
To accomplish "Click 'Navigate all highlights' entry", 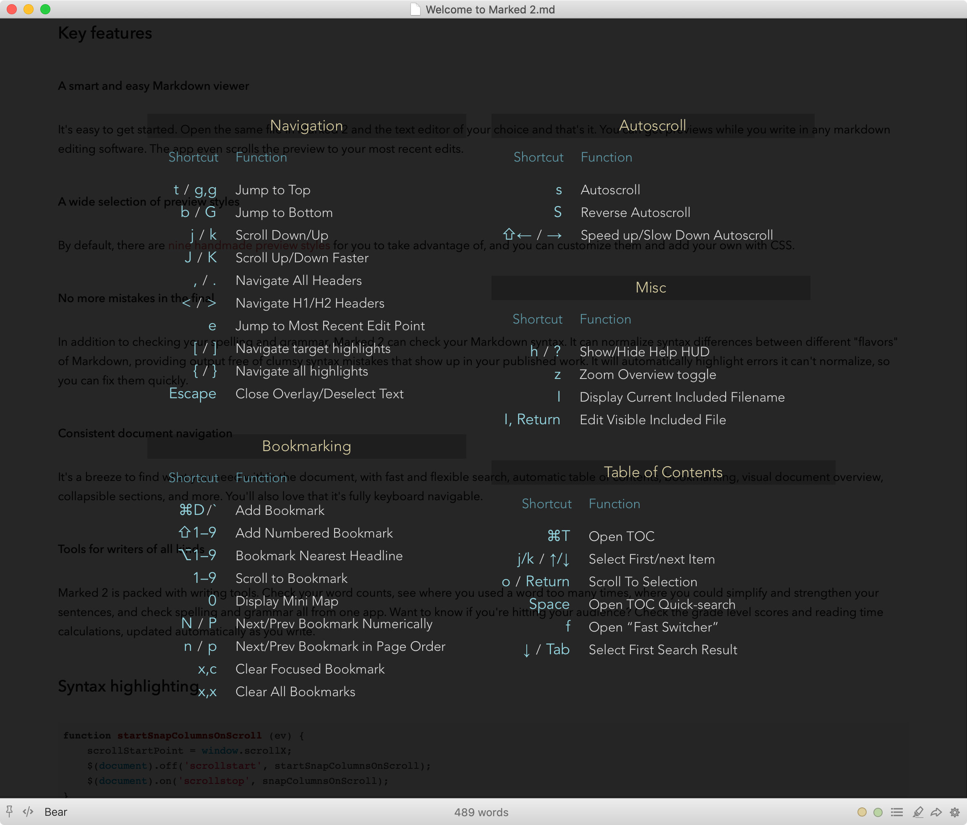I will click(302, 371).
